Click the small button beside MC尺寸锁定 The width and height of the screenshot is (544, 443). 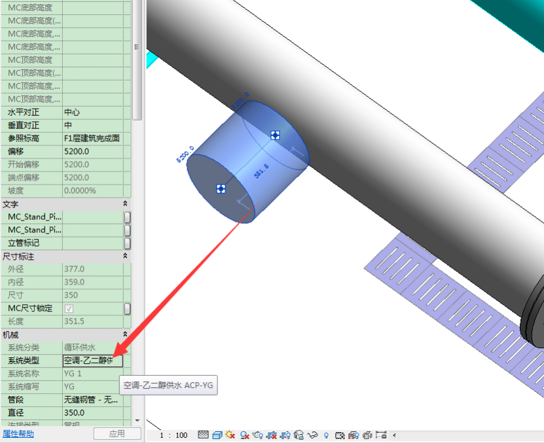pyautogui.click(x=128, y=308)
